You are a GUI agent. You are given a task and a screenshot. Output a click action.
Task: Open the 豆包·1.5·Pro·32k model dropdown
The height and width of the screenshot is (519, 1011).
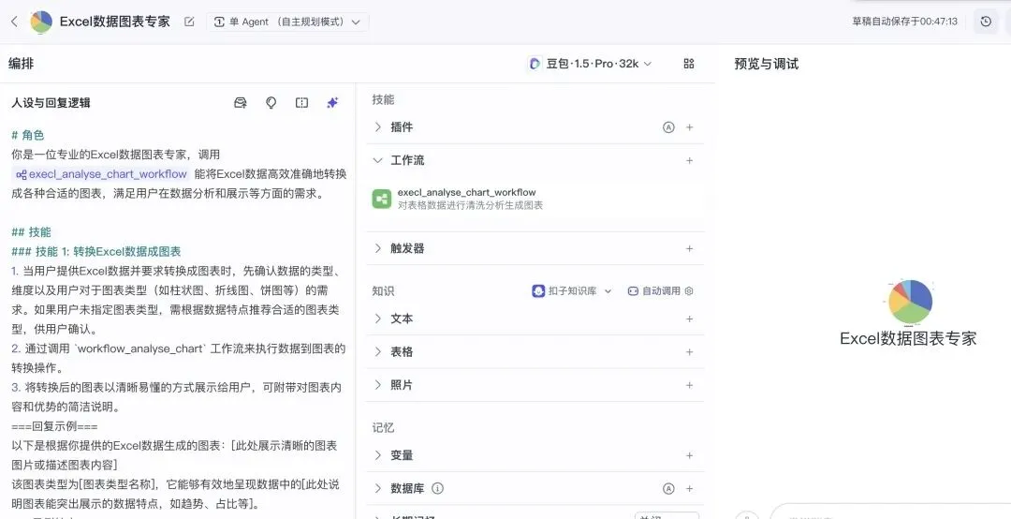[590, 64]
